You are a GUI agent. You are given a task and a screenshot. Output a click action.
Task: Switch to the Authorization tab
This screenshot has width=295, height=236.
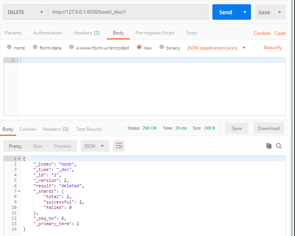[x=47, y=33]
